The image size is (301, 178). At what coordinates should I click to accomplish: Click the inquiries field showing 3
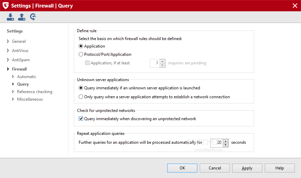[155, 63]
